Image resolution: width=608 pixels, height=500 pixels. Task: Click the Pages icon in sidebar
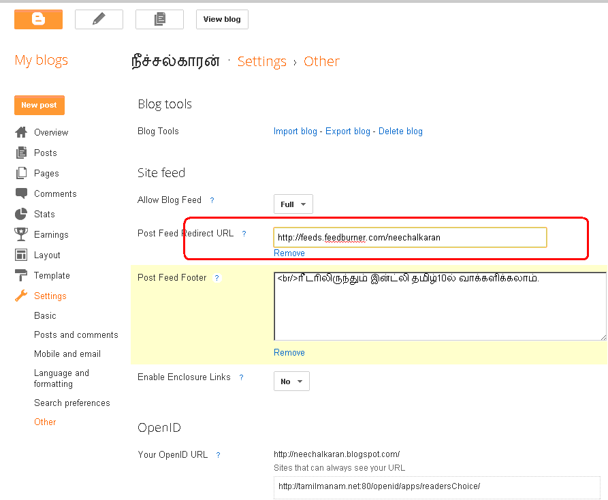coord(21,173)
